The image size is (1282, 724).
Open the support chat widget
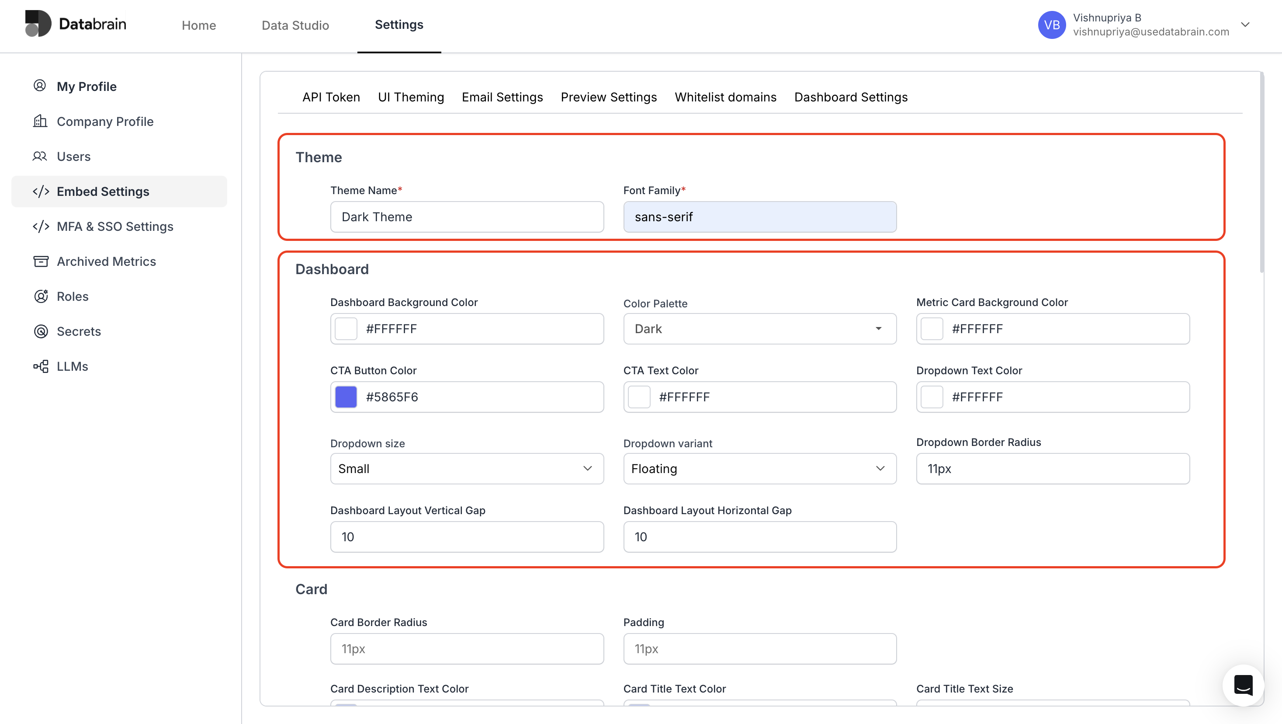(1243, 685)
